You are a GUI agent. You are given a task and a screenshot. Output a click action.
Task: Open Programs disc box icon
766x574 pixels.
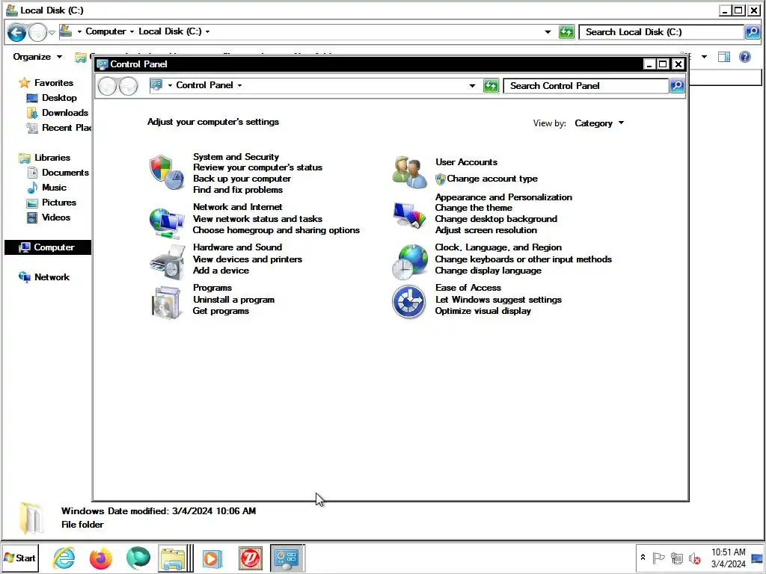coord(167,303)
